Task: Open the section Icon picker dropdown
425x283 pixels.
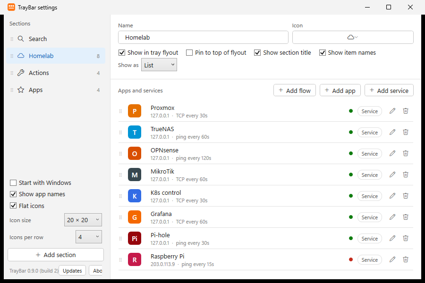Action: pos(353,37)
